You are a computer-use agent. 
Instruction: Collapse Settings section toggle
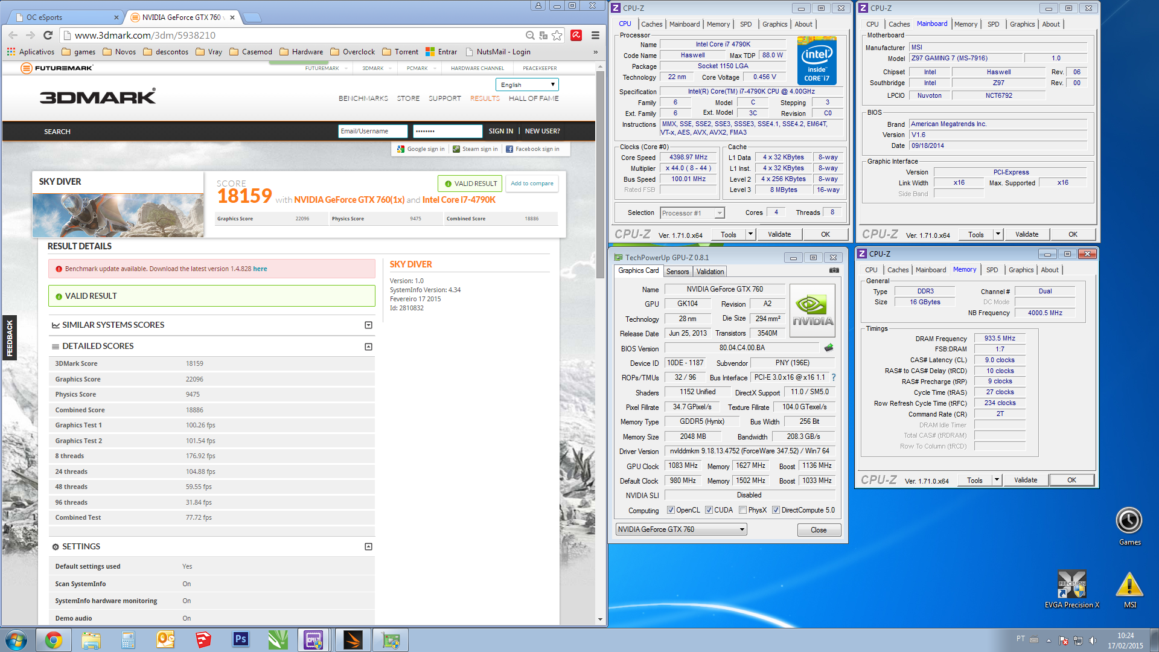pos(368,546)
